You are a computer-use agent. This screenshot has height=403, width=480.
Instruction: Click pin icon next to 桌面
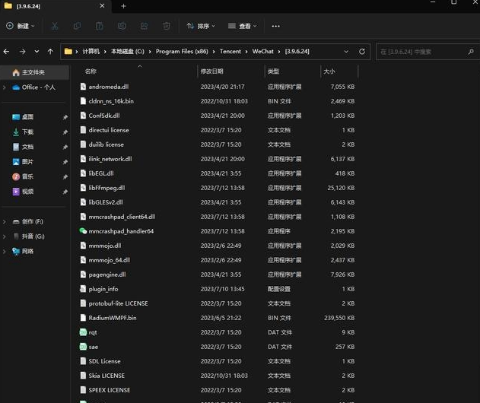(x=65, y=117)
